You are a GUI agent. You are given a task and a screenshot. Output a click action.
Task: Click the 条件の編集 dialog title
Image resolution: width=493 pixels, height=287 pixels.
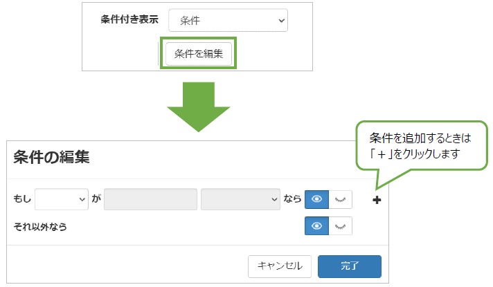pos(51,157)
